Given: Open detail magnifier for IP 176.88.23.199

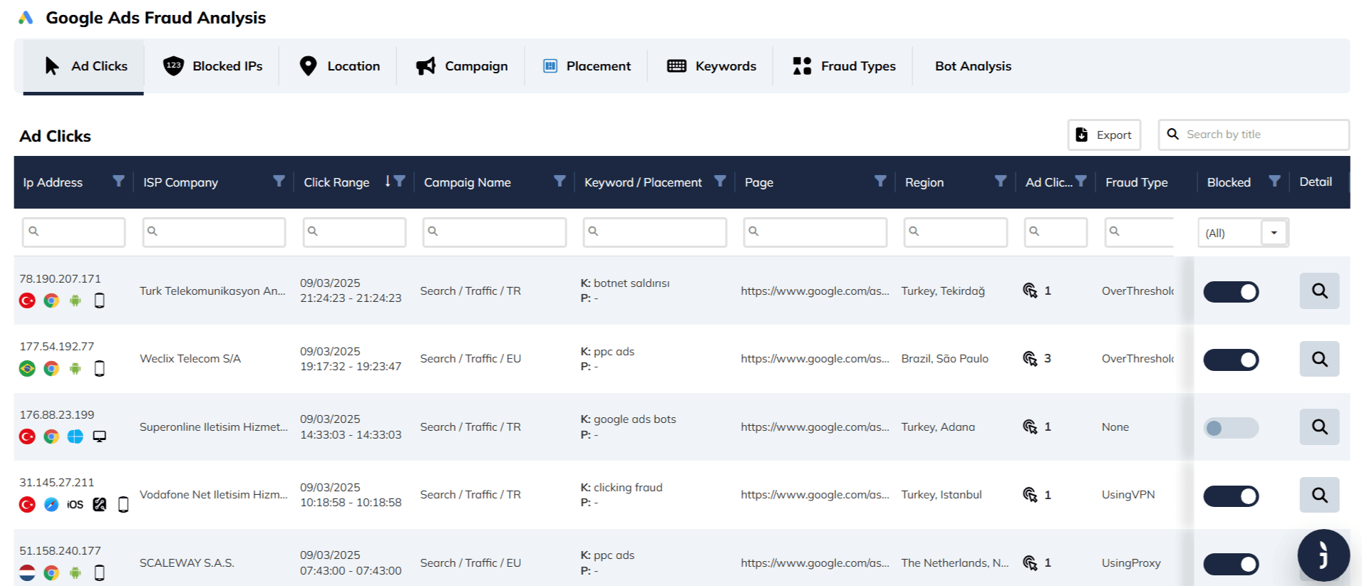Looking at the screenshot, I should tap(1319, 427).
